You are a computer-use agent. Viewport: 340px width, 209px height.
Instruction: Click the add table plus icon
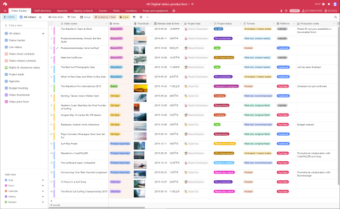(x=173, y=11)
